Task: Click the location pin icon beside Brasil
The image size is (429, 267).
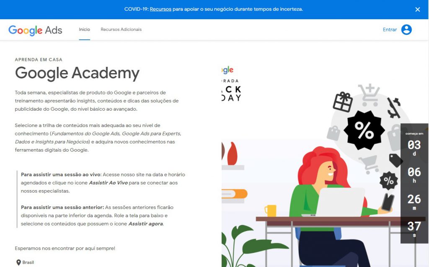Action: 18,262
